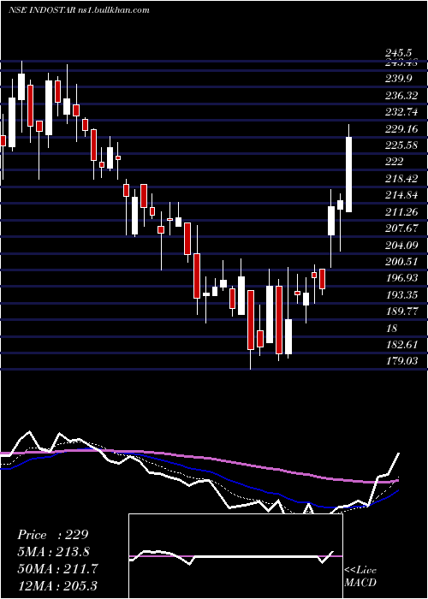Click the 200.51 price axis label
This screenshot has height=599, width=428.
pos(401,262)
